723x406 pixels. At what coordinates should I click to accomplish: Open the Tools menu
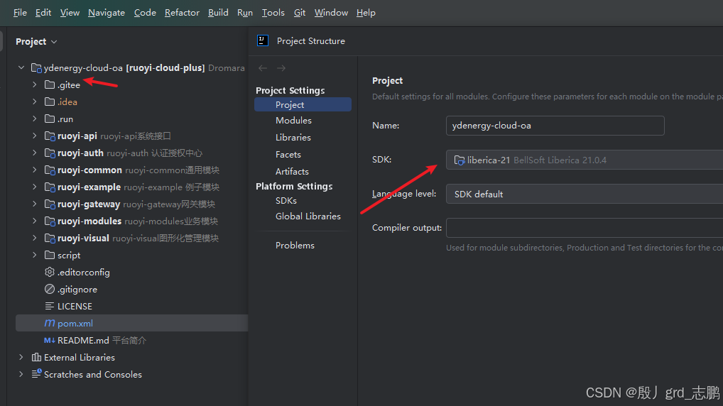click(x=273, y=13)
